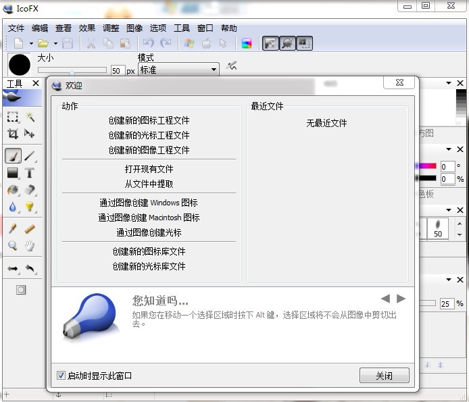The image size is (469, 402).
Task: Click 打开现有文件 link
Action: click(149, 169)
